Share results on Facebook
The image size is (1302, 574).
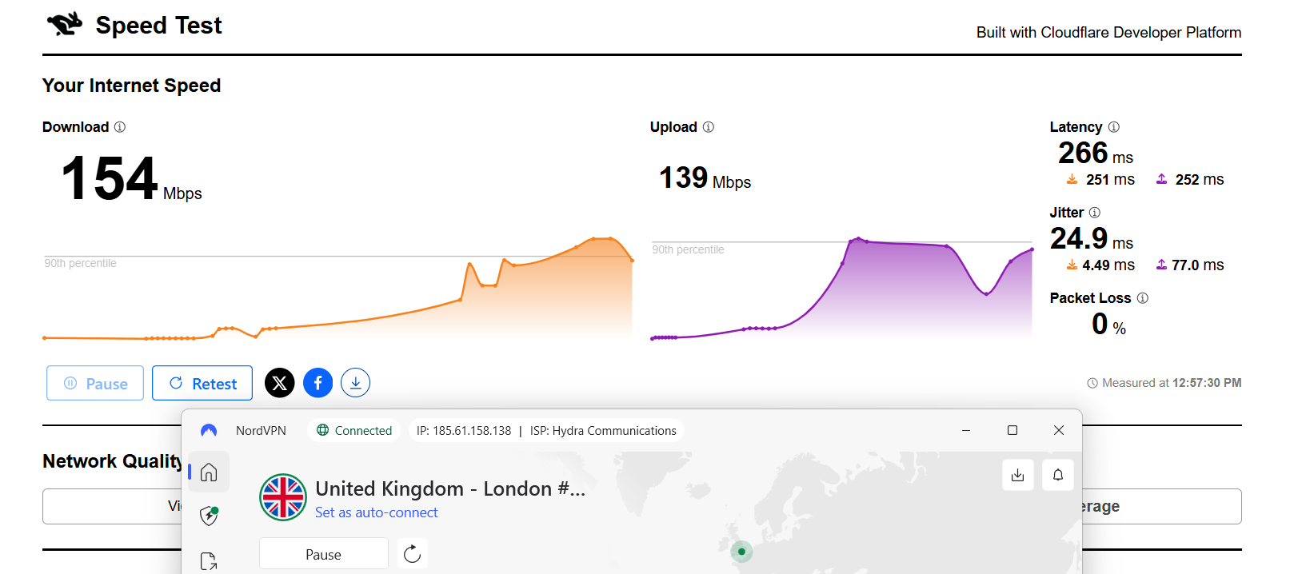[x=318, y=383]
